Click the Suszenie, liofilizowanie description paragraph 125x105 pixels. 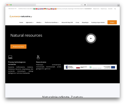click(20, 70)
